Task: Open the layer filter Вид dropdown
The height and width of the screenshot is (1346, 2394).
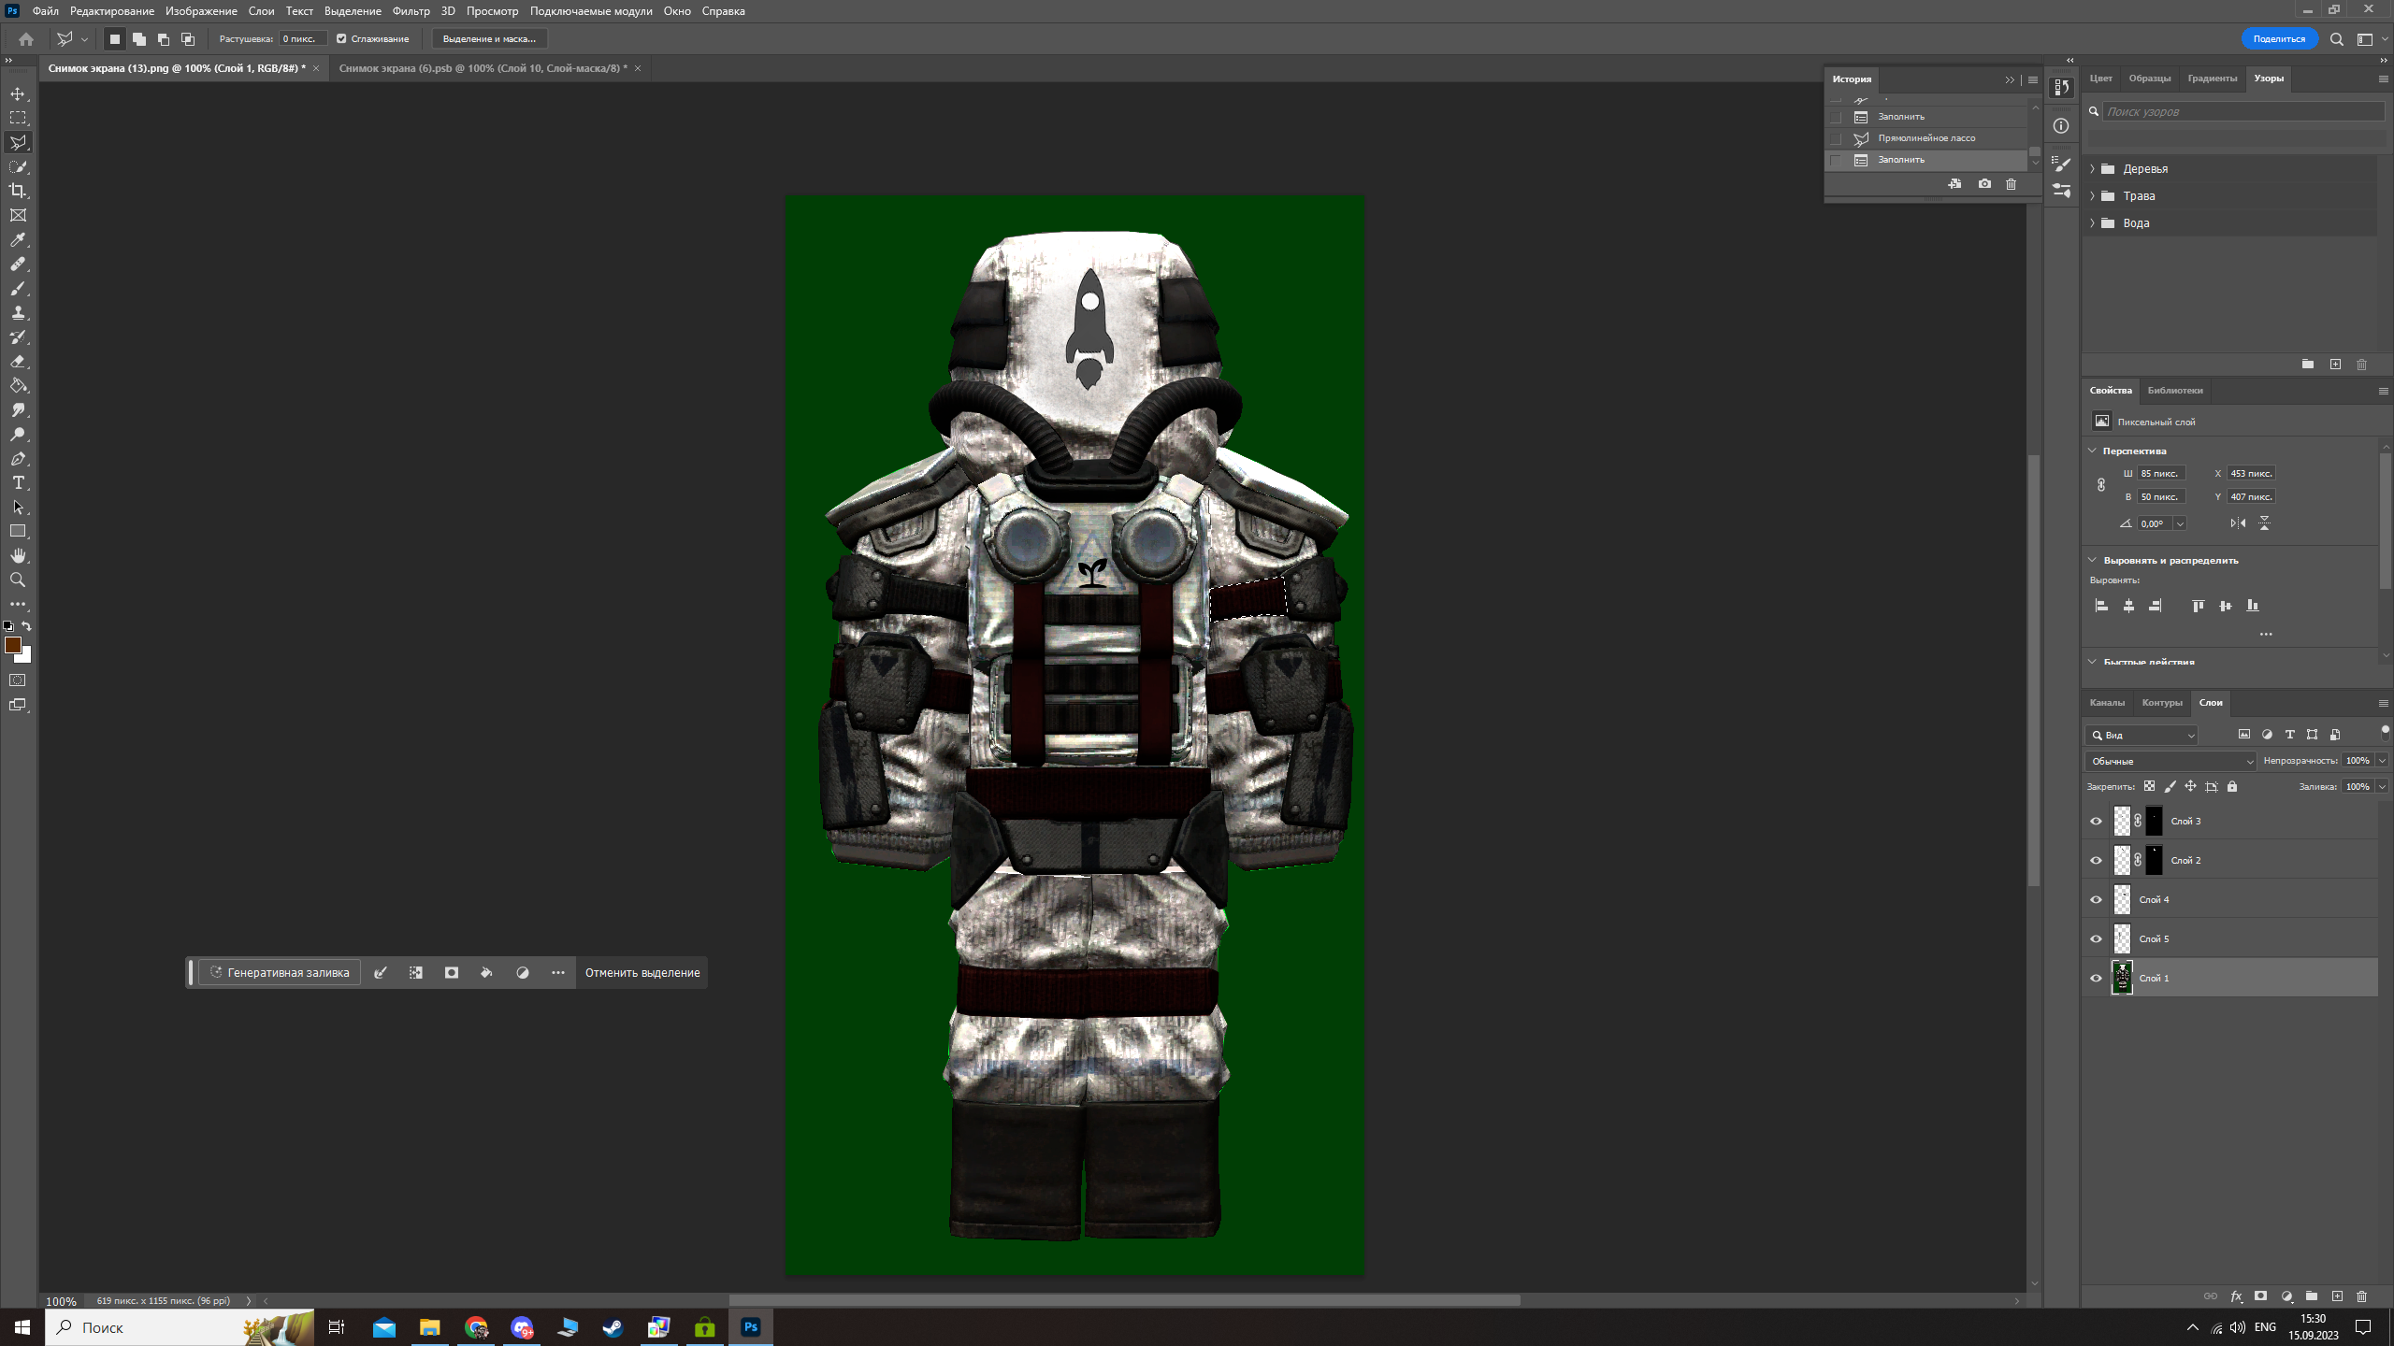Action: pyautogui.click(x=2142, y=736)
